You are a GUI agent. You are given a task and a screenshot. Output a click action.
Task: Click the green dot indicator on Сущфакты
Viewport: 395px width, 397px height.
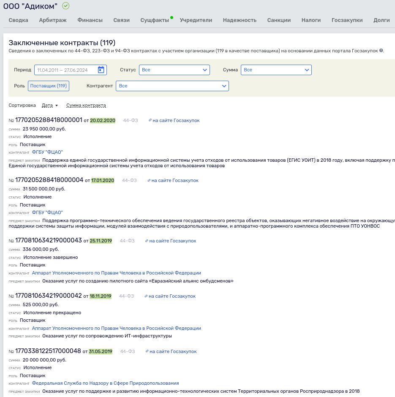pyautogui.click(x=172, y=17)
